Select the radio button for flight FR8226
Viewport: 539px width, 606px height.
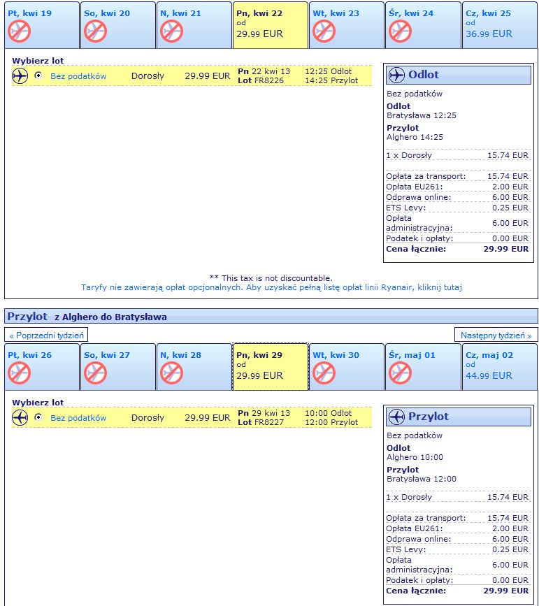(x=38, y=75)
